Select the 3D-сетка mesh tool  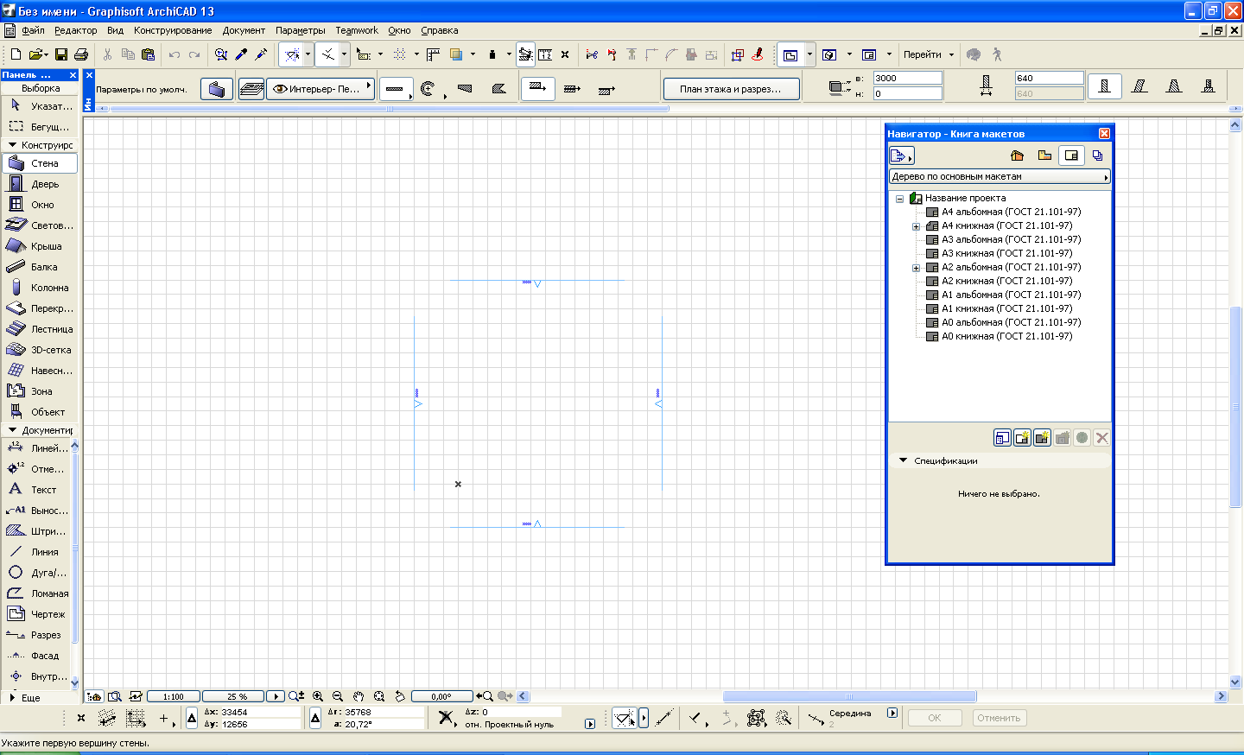40,350
